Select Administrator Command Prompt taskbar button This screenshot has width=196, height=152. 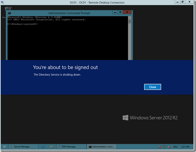tap(102, 146)
